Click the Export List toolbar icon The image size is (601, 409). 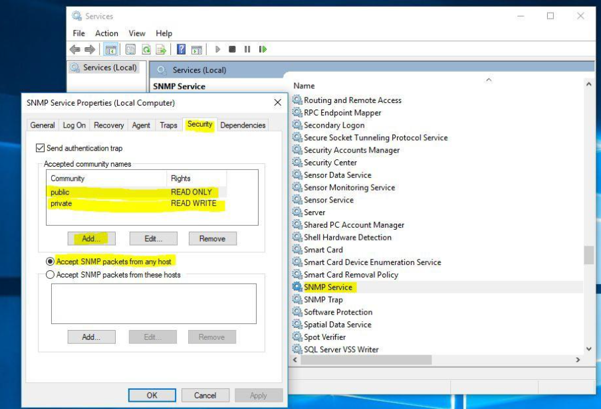point(161,49)
